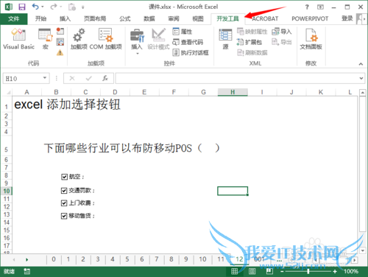Click the Zoom out minus button
The width and height of the screenshot is (368, 277).
[x=282, y=271]
